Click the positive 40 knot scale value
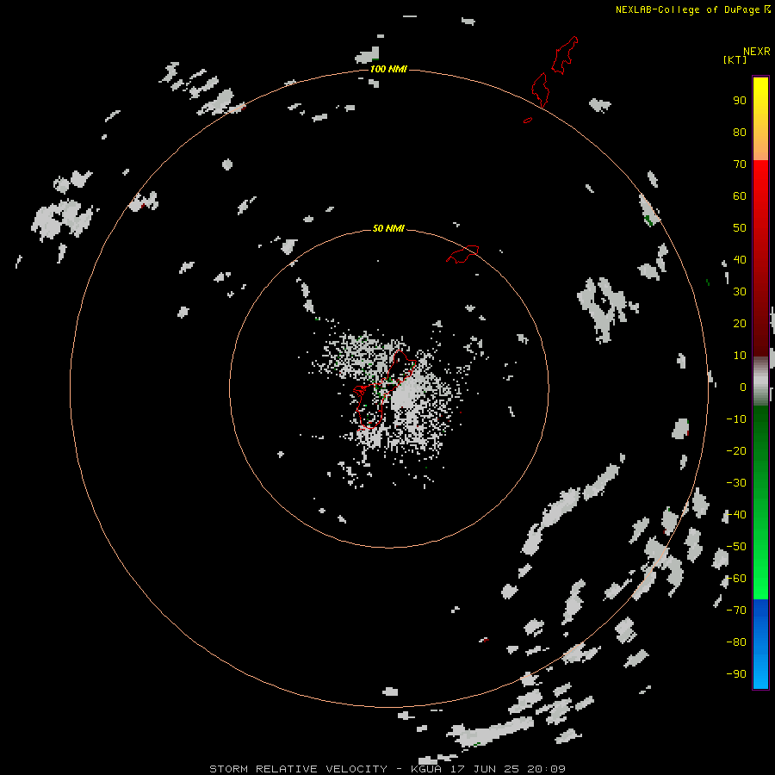 740,260
